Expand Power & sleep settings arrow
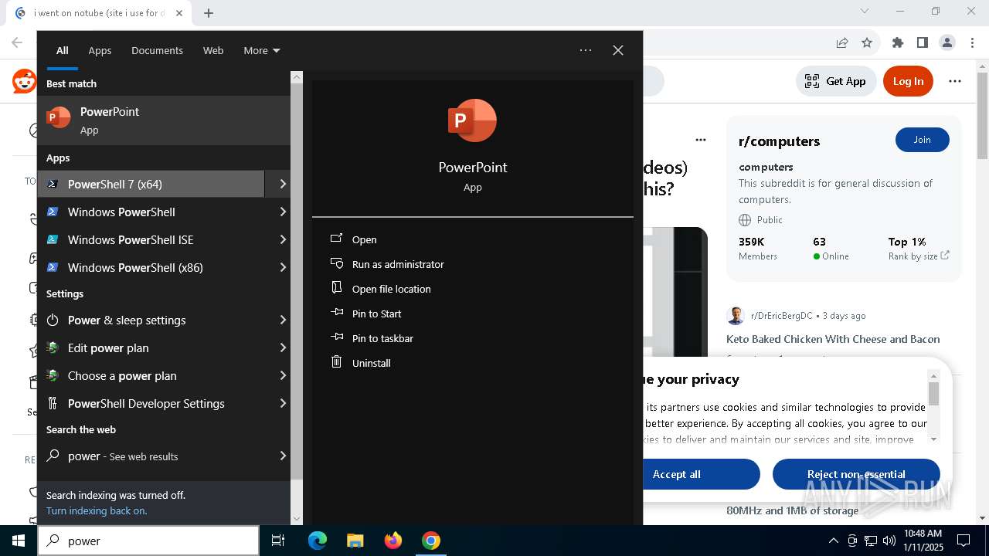Viewport: 989px width, 556px height. 283,320
